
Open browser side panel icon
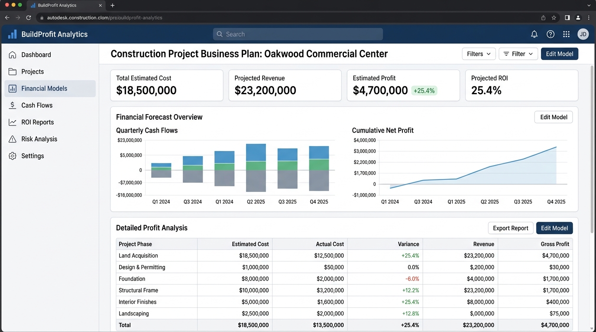click(567, 18)
